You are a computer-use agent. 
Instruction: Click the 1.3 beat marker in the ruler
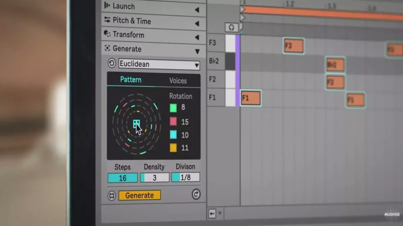(331, 6)
